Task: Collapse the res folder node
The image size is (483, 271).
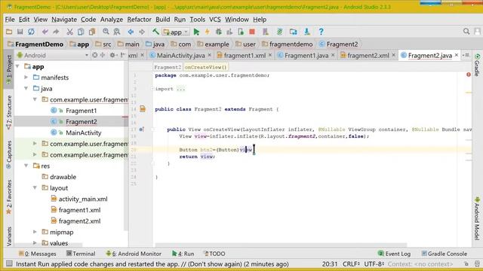Action: [26, 166]
